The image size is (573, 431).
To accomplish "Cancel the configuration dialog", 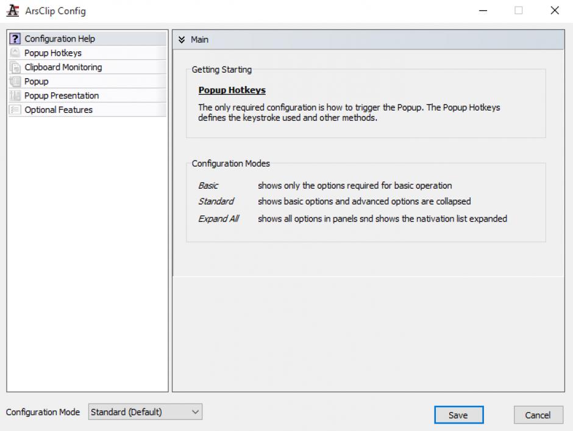I will 538,415.
